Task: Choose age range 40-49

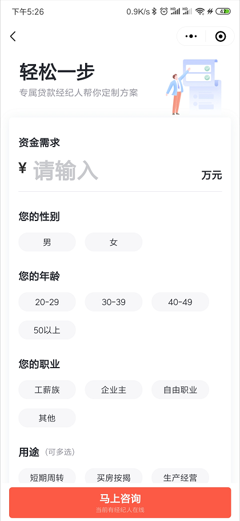Action: coord(181,302)
